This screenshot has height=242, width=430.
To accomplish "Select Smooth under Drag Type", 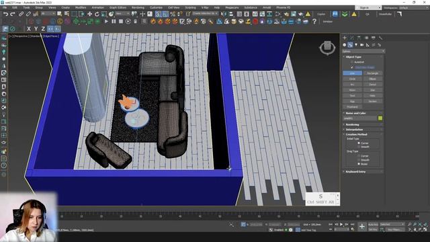I will pos(359,160).
